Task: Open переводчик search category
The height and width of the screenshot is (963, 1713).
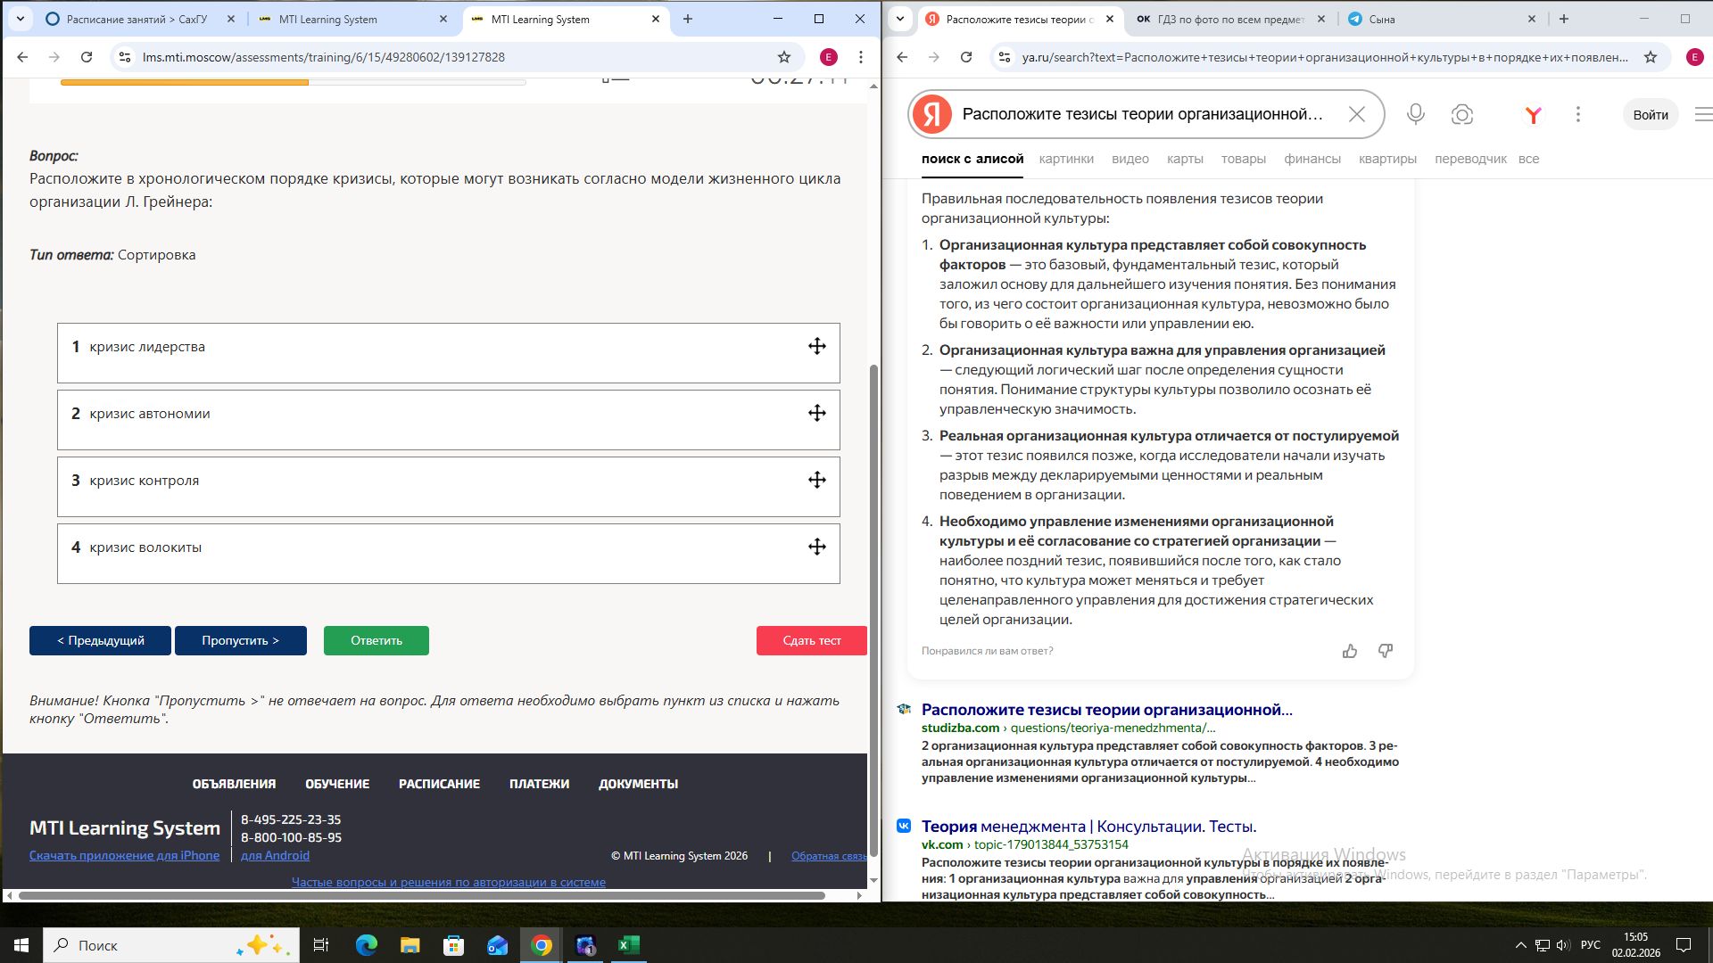Action: [1470, 159]
